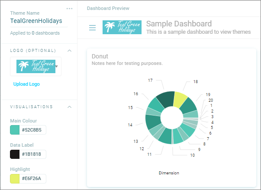Open the three-dot options menu
The height and width of the screenshot is (190, 261).
pos(69,9)
